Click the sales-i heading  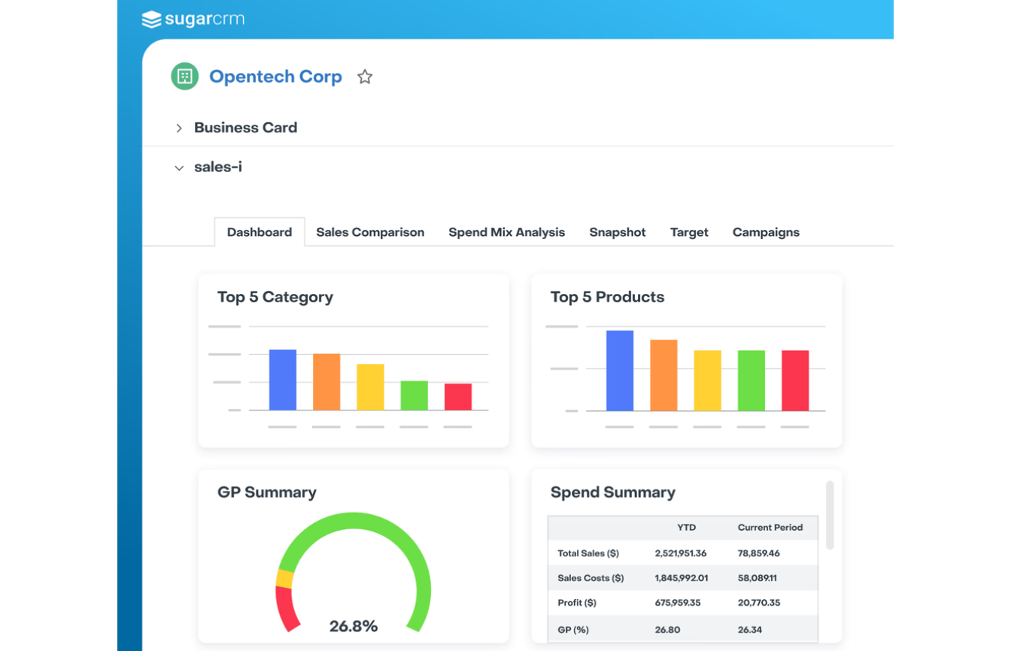click(x=218, y=167)
